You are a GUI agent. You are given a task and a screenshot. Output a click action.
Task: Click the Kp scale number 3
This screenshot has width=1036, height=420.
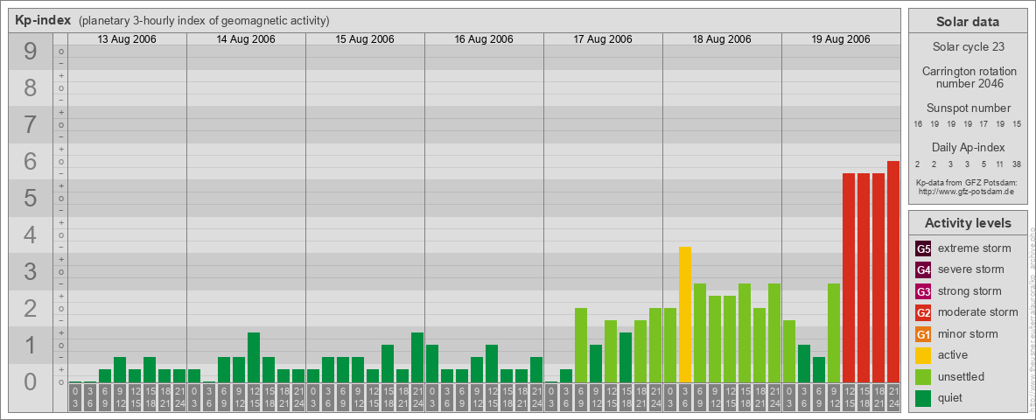pyautogui.click(x=31, y=271)
